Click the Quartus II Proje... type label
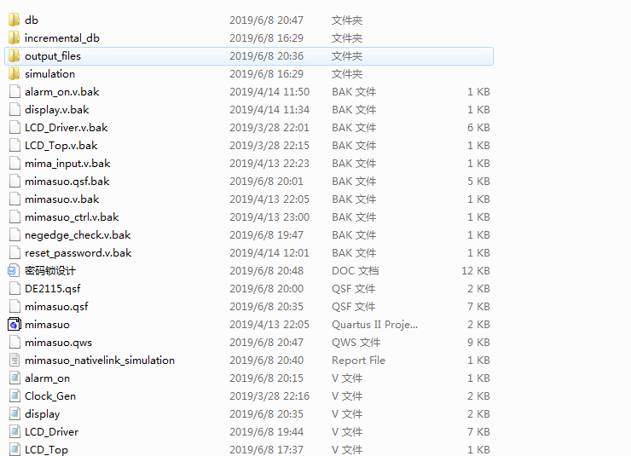The height and width of the screenshot is (456, 631). coord(374,325)
